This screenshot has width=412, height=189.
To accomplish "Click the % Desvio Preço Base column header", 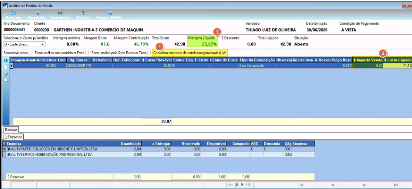I will pos(333,60).
